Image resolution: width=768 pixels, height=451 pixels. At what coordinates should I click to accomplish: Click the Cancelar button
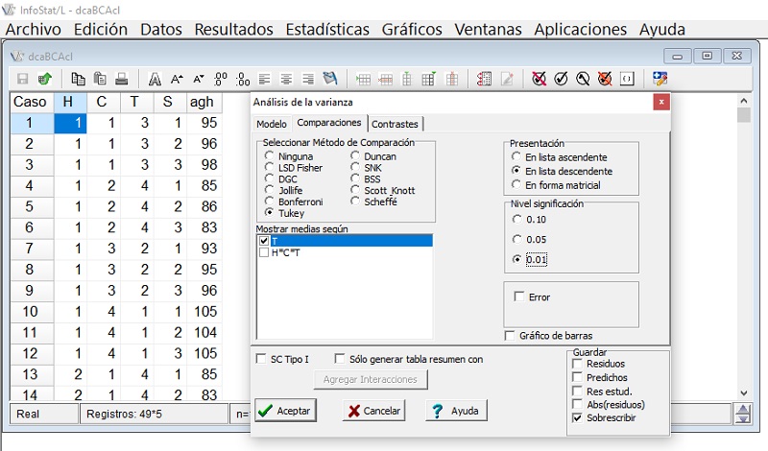click(x=373, y=411)
